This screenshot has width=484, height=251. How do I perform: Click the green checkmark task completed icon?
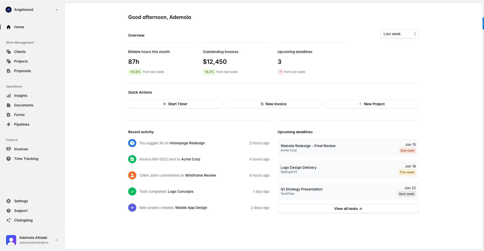point(132,191)
